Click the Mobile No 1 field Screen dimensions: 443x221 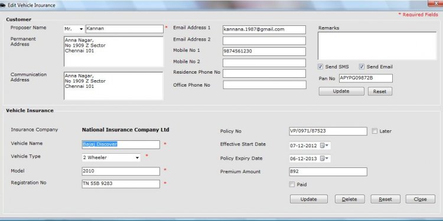coord(264,52)
